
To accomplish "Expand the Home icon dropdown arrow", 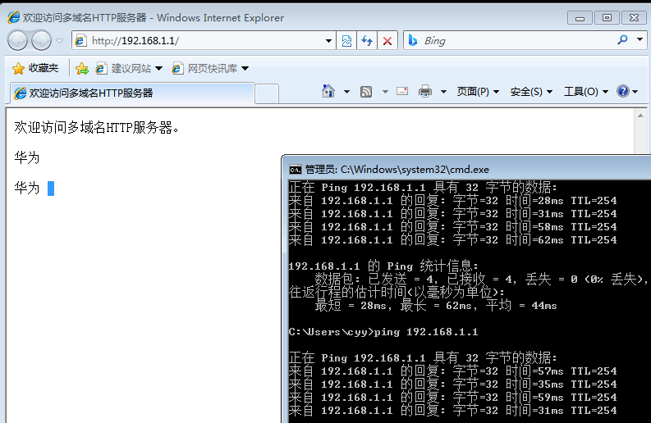I will [346, 91].
